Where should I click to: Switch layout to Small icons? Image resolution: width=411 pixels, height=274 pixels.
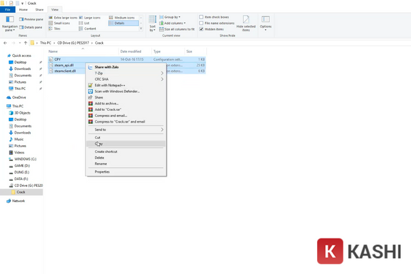[x=59, y=23]
